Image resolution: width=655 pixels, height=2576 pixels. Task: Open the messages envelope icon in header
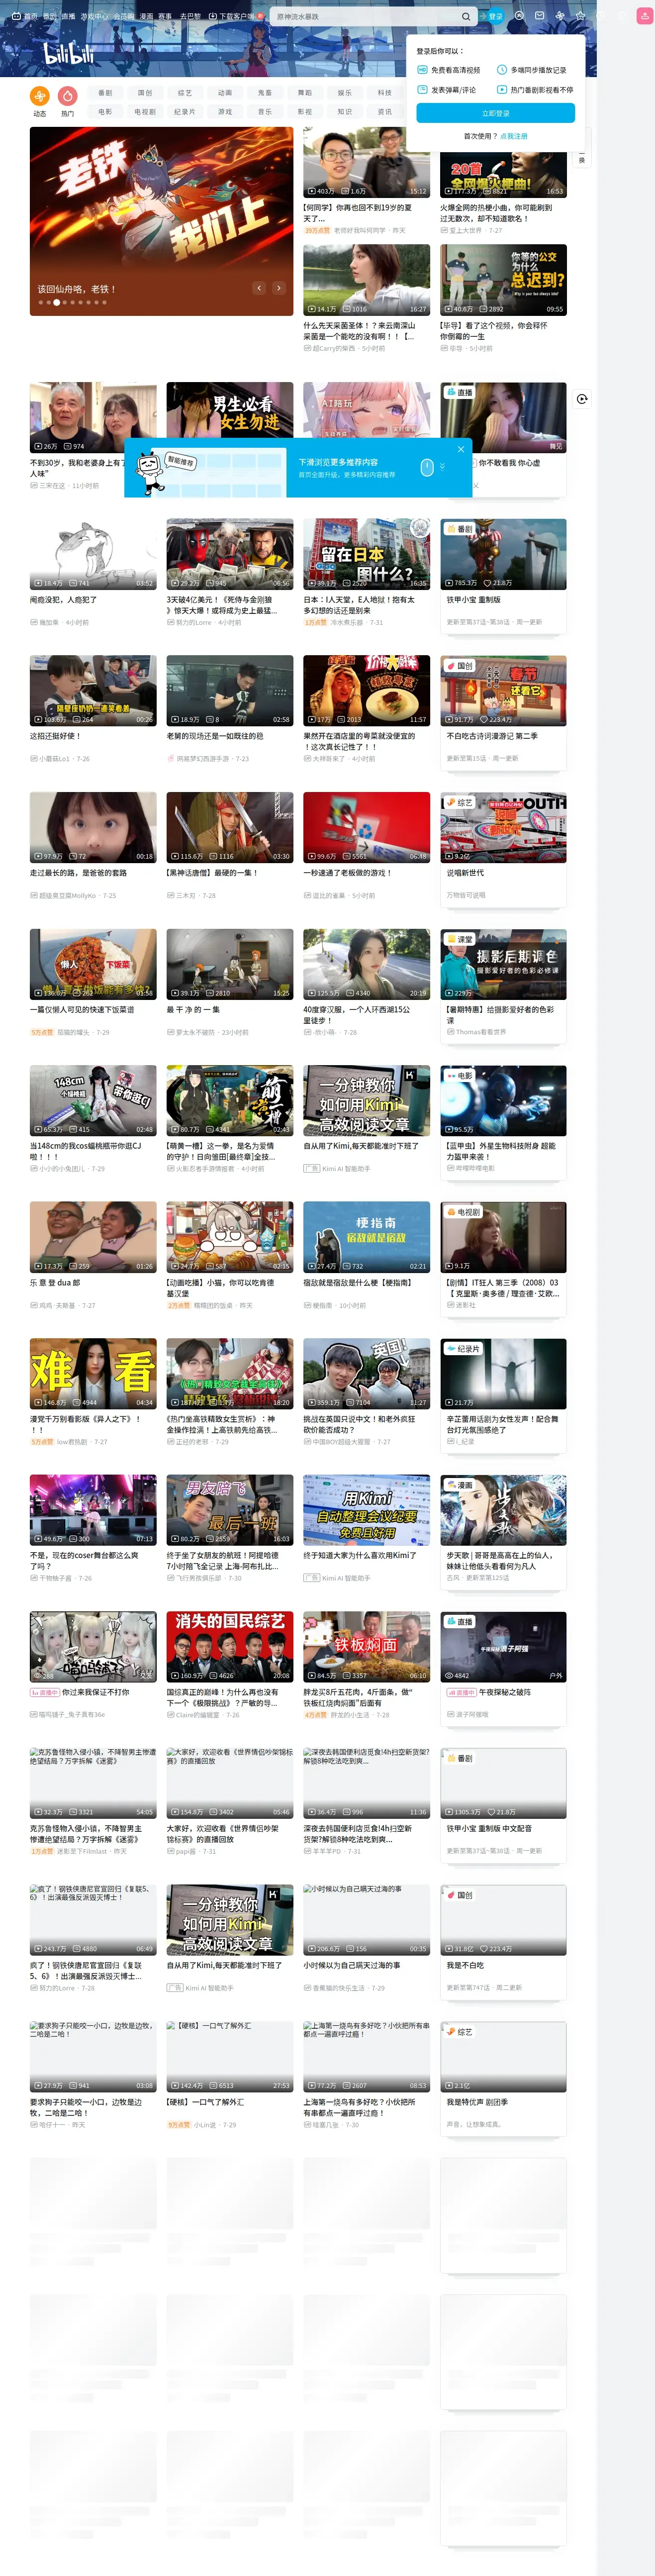pos(540,16)
